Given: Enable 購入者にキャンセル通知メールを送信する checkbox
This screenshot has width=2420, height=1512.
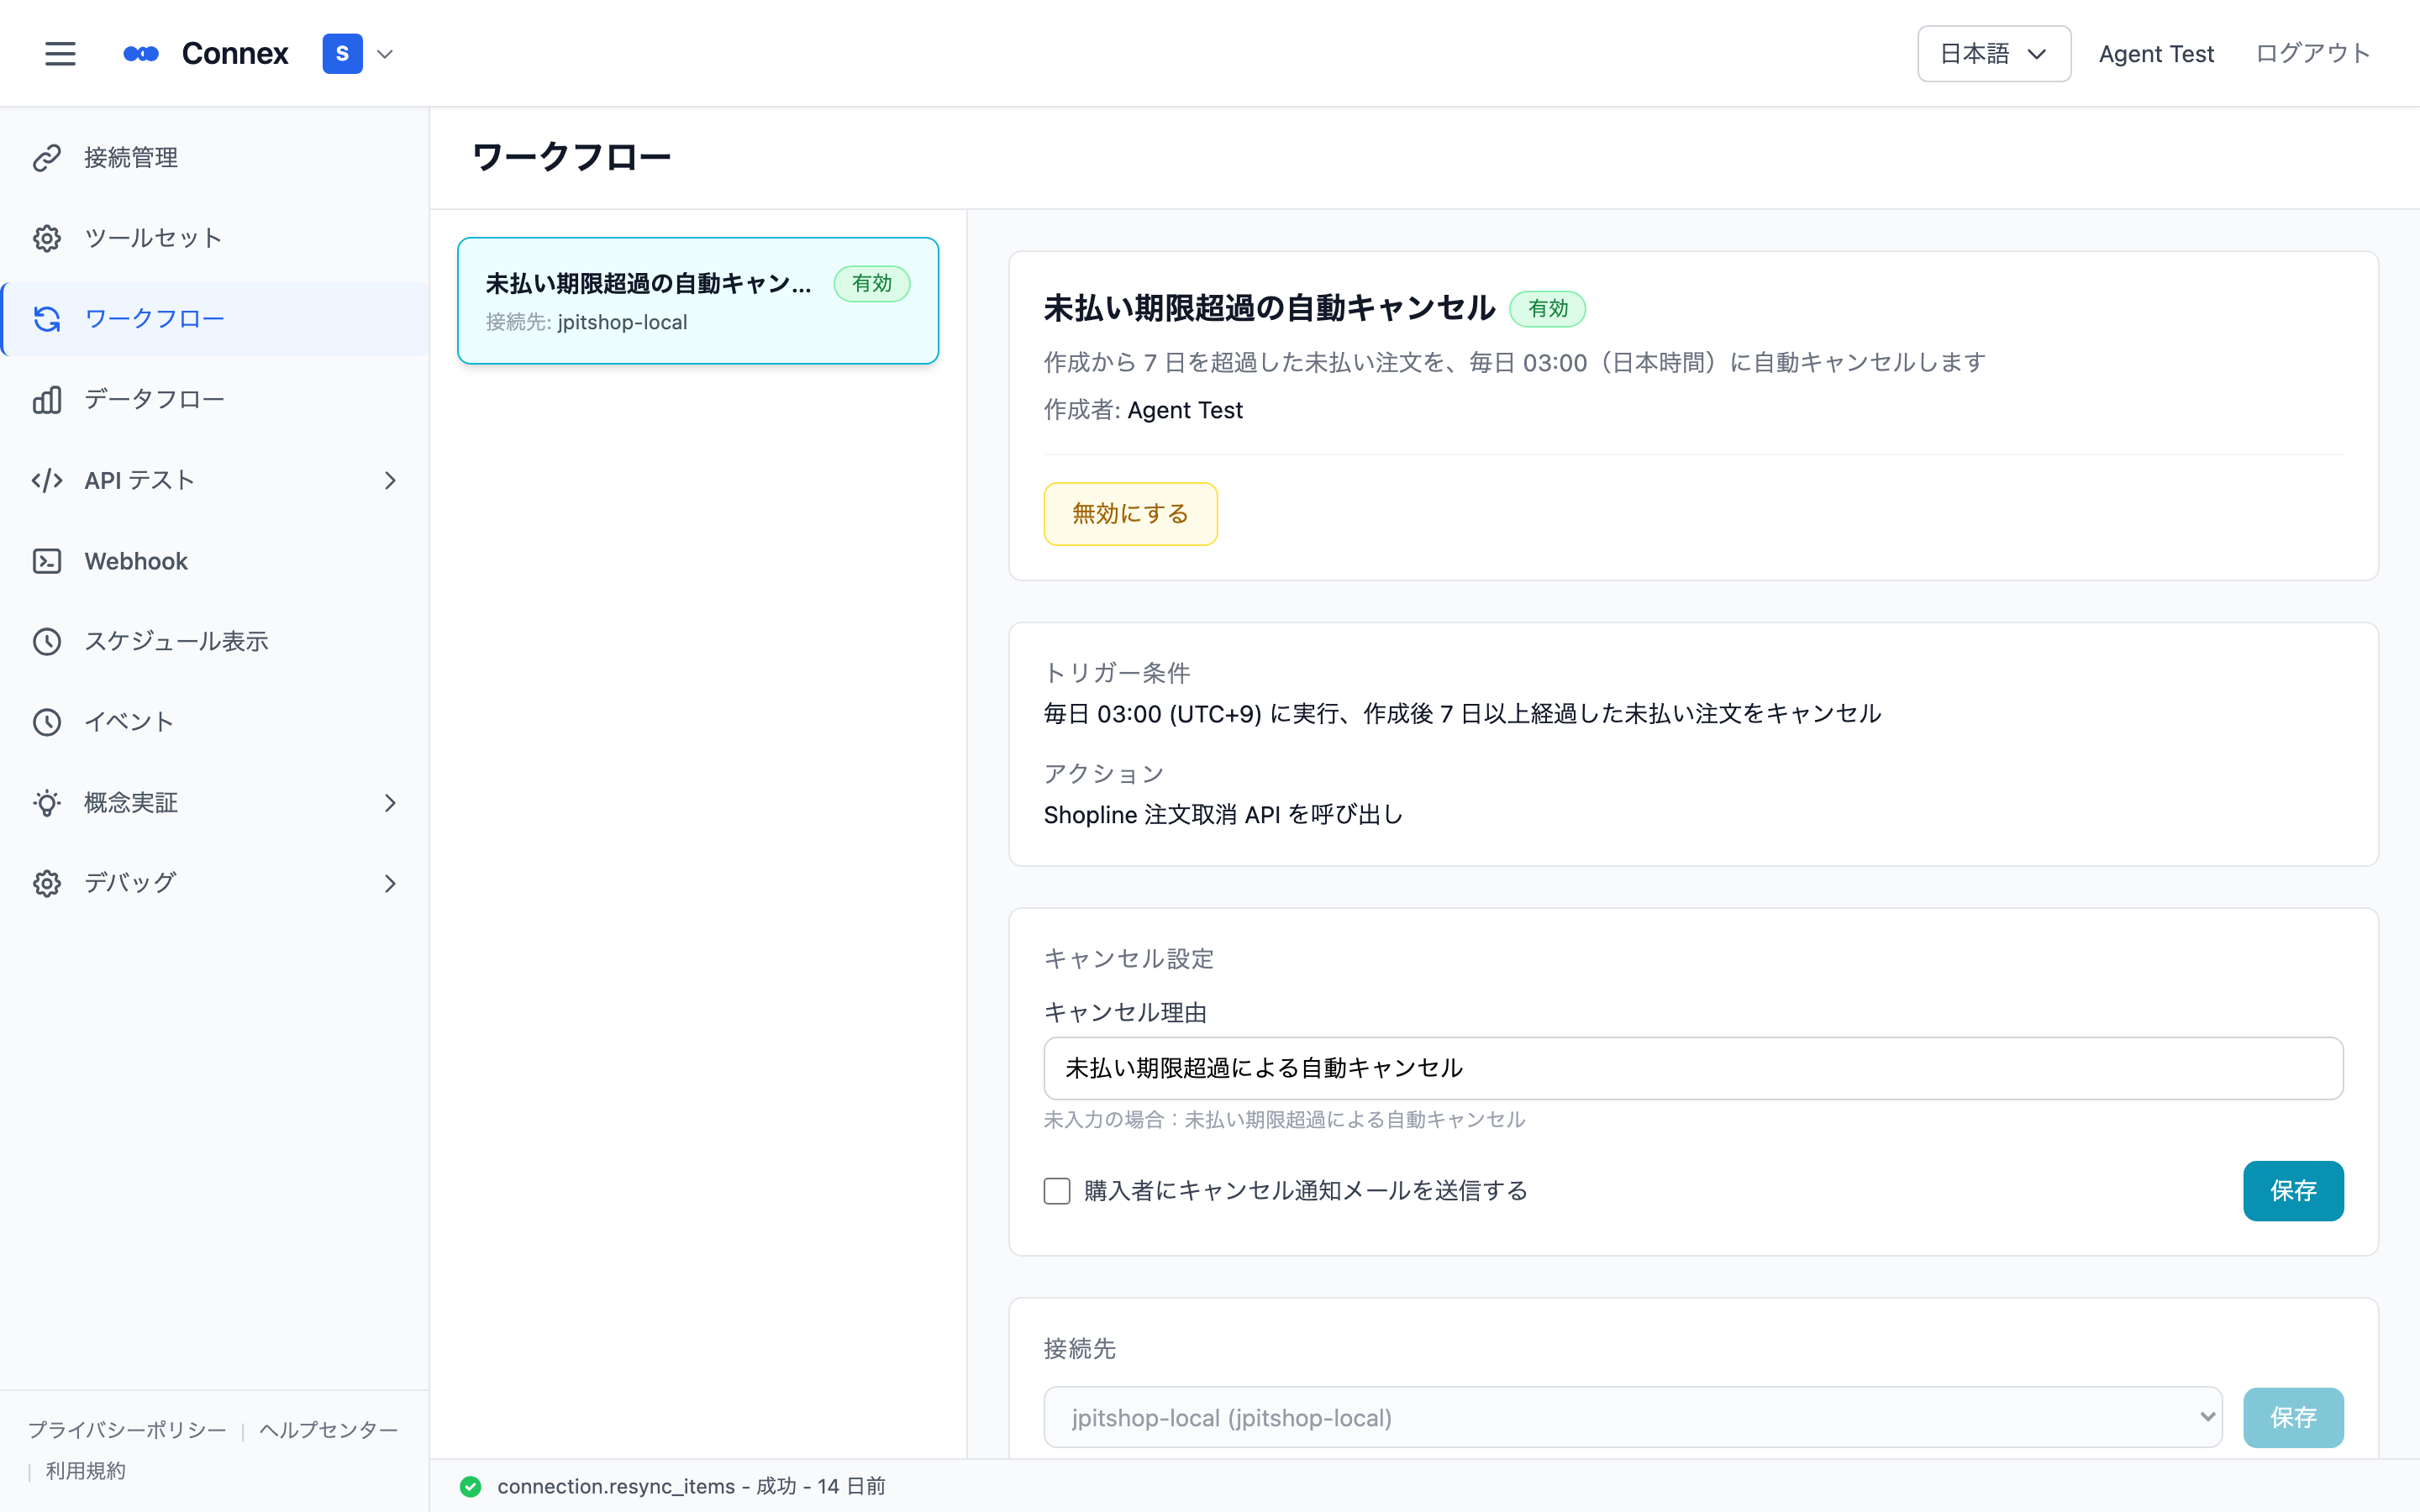Looking at the screenshot, I should click(1057, 1191).
